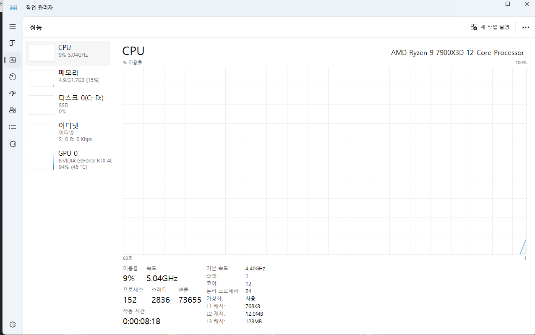
Task: Open the three-dot more options menu
Action: pos(526,27)
